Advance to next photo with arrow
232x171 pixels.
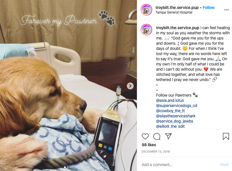(x=130, y=86)
